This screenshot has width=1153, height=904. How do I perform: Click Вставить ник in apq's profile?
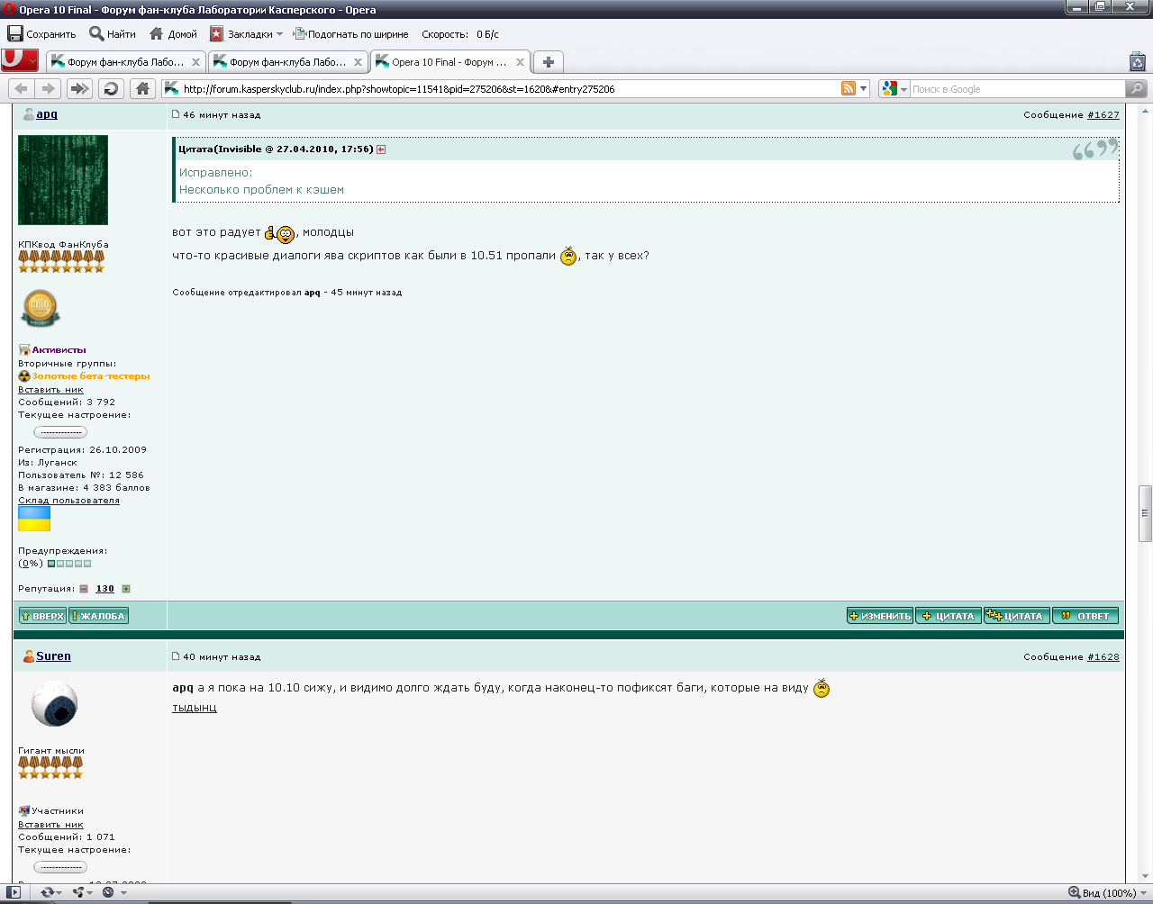point(50,390)
